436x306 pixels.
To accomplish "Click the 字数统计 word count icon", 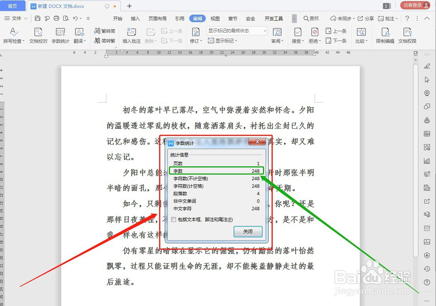I will (x=61, y=35).
